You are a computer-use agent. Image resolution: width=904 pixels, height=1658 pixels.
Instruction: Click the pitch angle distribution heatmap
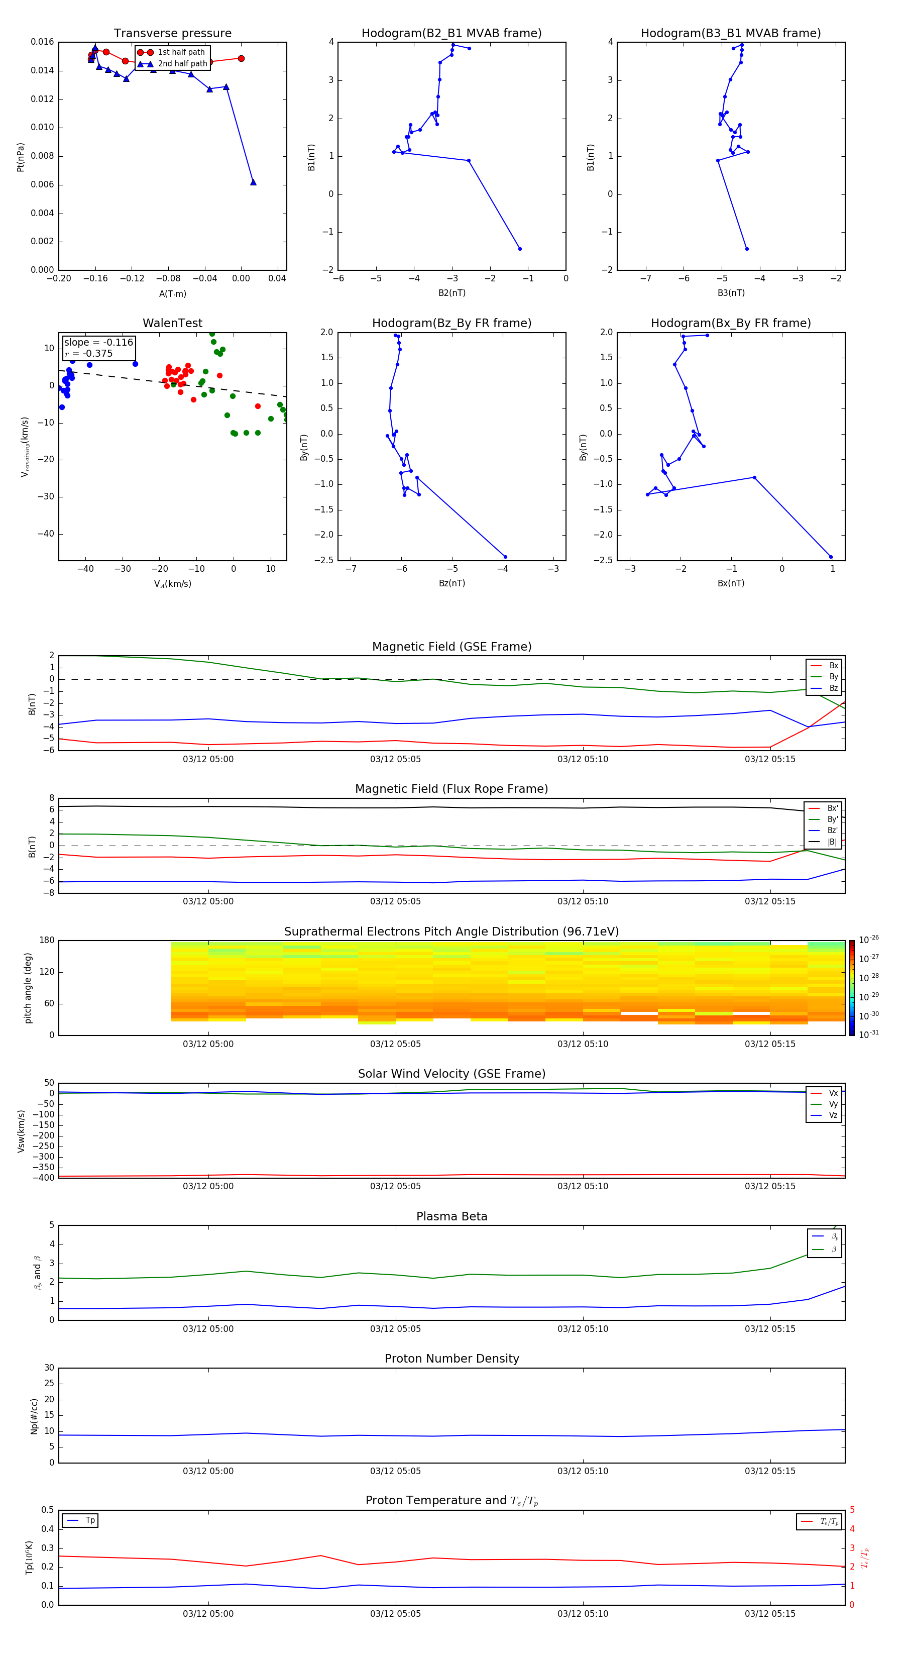coord(508,983)
